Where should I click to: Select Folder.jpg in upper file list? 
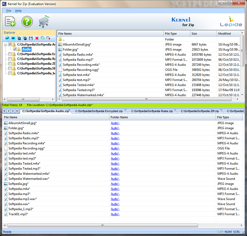(x=70, y=50)
